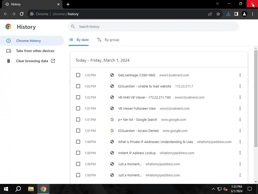Screen dimensions: 258x194
Task: Bookmark this page with the star icon
Action: pos(218,14)
